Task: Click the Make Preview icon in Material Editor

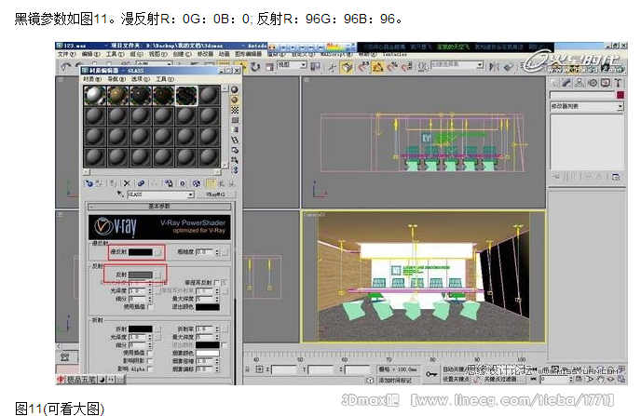Action: pos(235,140)
